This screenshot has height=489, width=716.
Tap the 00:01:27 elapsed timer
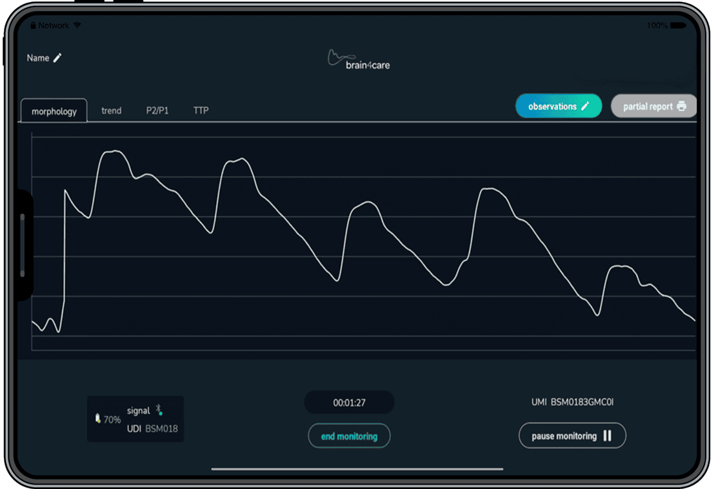(x=349, y=403)
